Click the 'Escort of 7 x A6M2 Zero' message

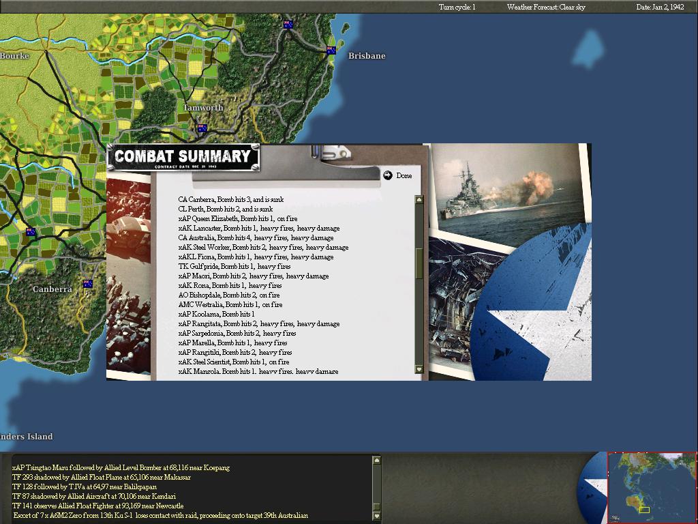click(x=160, y=515)
